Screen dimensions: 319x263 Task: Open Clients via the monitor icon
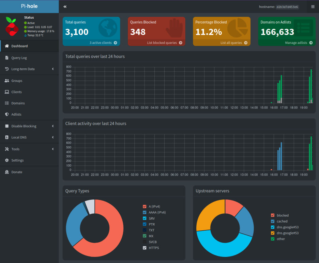(x=7, y=92)
